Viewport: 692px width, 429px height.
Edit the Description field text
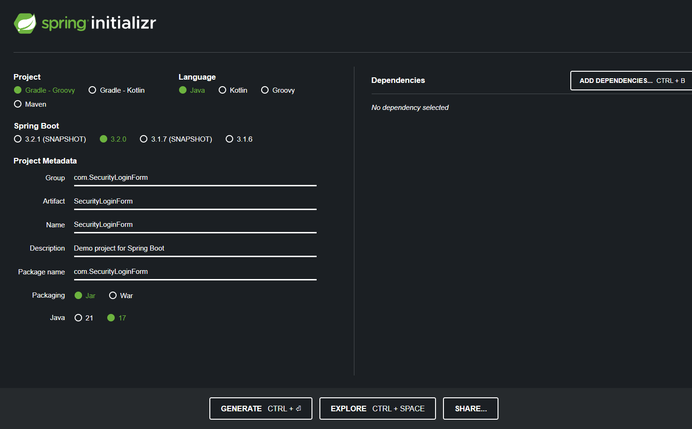click(x=195, y=248)
